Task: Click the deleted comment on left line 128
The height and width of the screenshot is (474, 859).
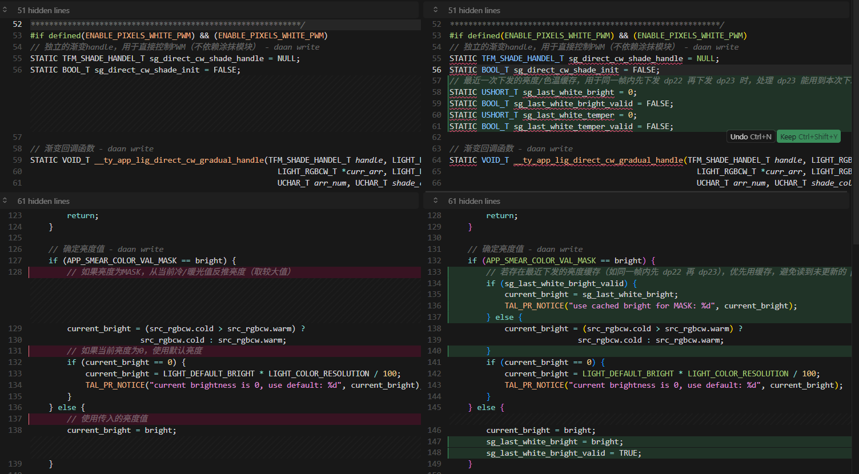Action: click(179, 272)
